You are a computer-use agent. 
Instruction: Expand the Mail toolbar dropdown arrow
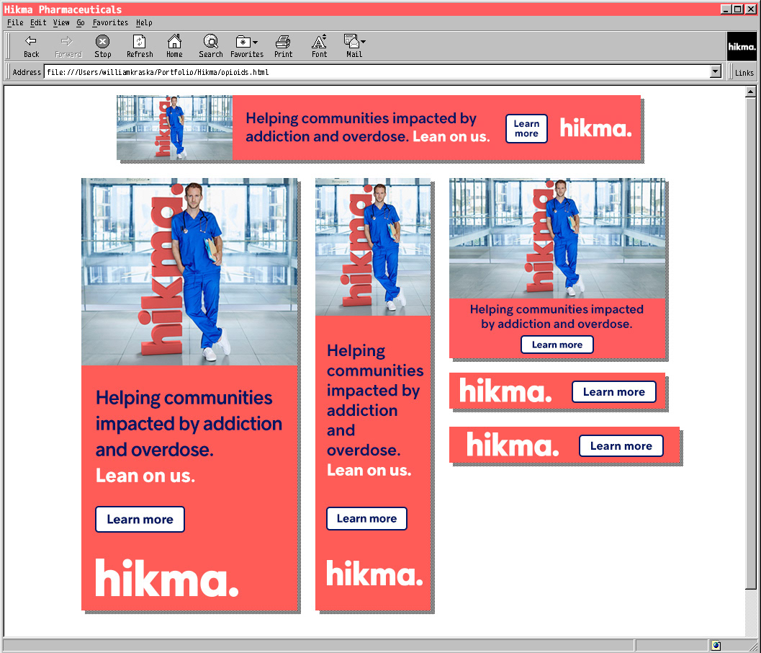(x=363, y=42)
